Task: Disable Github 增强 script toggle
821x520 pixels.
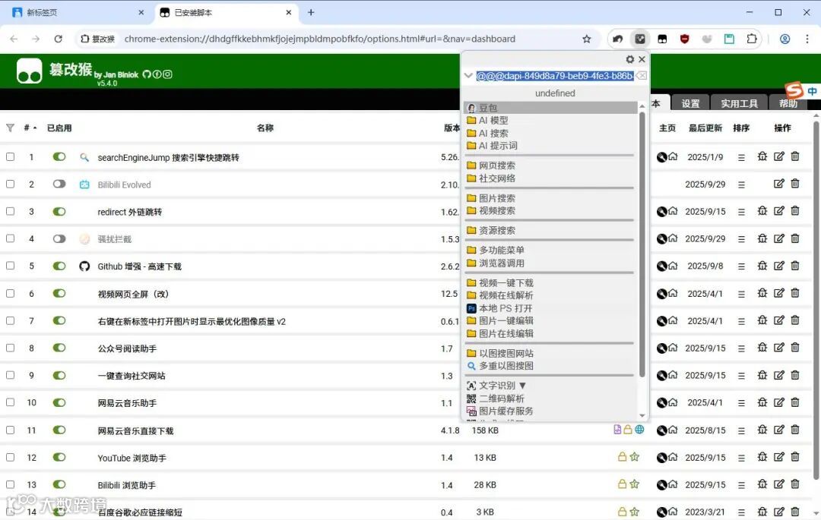Action: (x=59, y=266)
